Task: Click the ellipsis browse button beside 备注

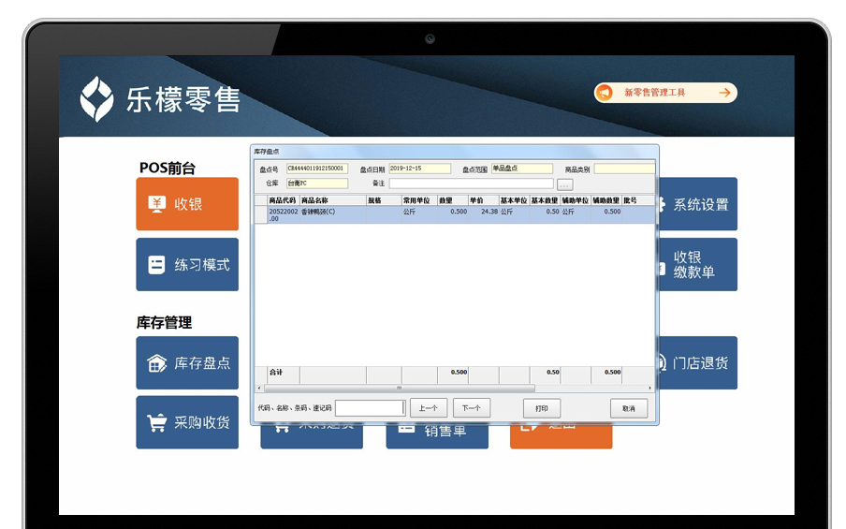Action: (564, 184)
